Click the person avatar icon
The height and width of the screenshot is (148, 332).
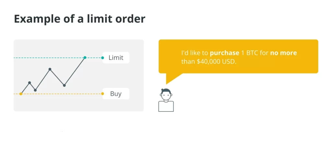(x=166, y=100)
